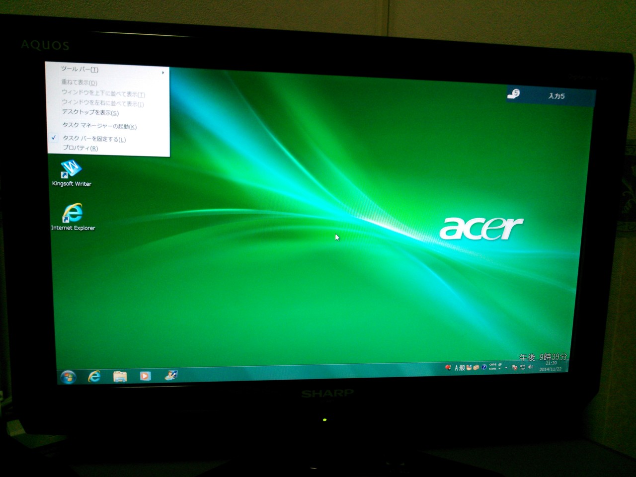The height and width of the screenshot is (477, 636).
Task: Open Windows Media Player from taskbar
Action: coord(145,376)
